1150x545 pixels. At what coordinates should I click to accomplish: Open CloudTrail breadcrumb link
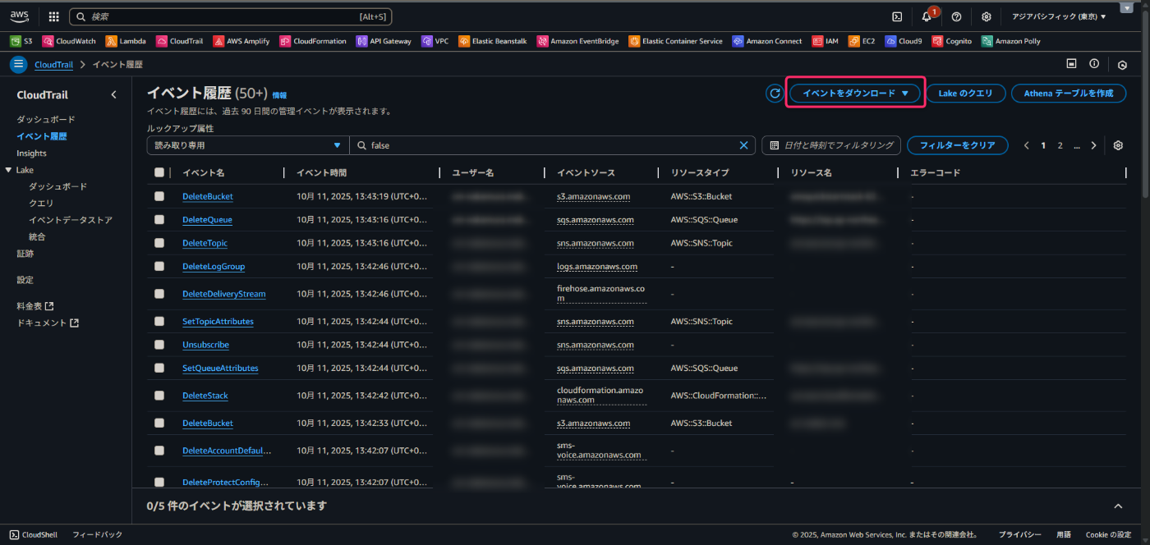point(53,64)
